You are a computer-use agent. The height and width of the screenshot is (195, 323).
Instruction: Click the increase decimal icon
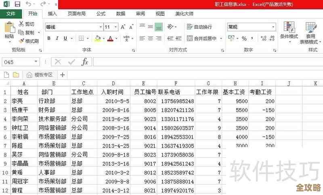(264, 38)
